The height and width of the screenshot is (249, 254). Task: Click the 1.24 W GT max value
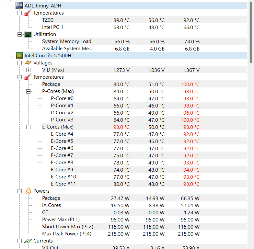tap(192, 212)
